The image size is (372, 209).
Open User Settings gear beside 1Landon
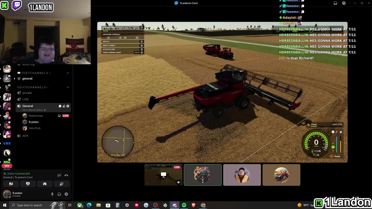pos(66,194)
